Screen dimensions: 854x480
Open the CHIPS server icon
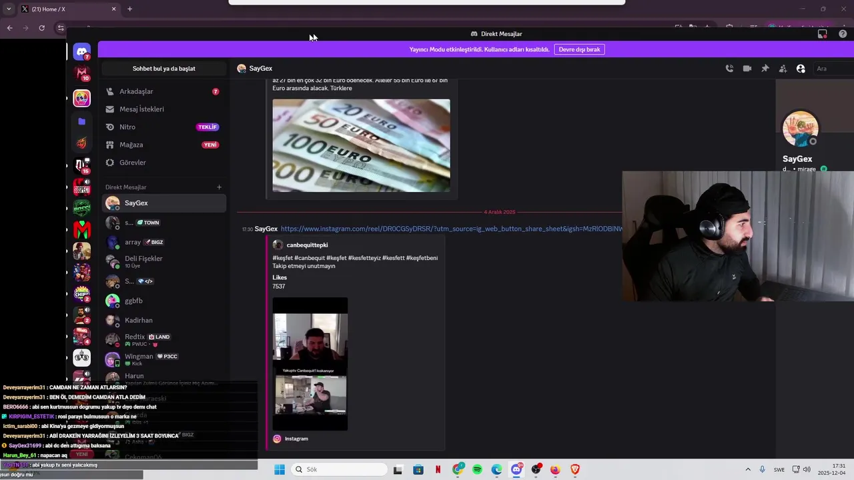point(82,293)
